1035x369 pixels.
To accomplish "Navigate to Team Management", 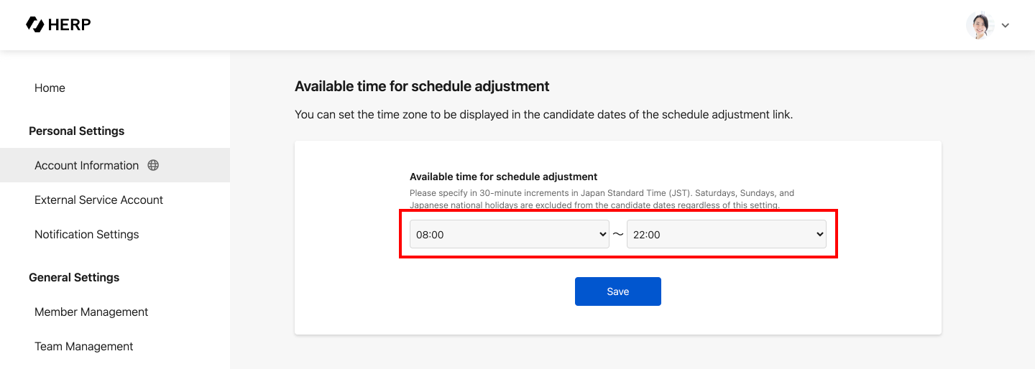I will coord(84,346).
